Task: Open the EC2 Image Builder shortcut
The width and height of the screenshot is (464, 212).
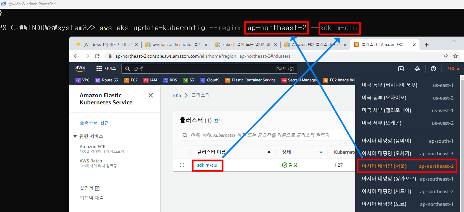Action: pos(339,80)
